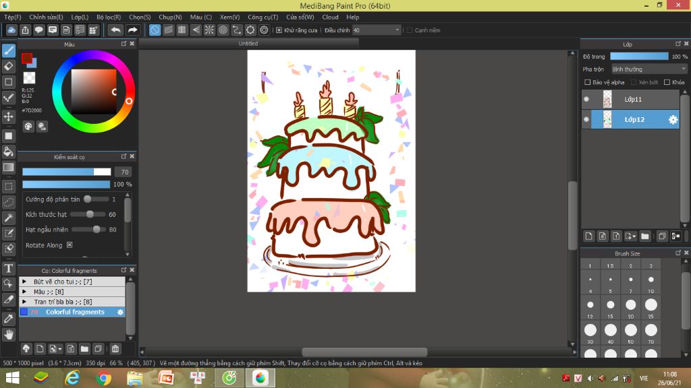
Task: Select the Eraser tool
Action: (8, 67)
